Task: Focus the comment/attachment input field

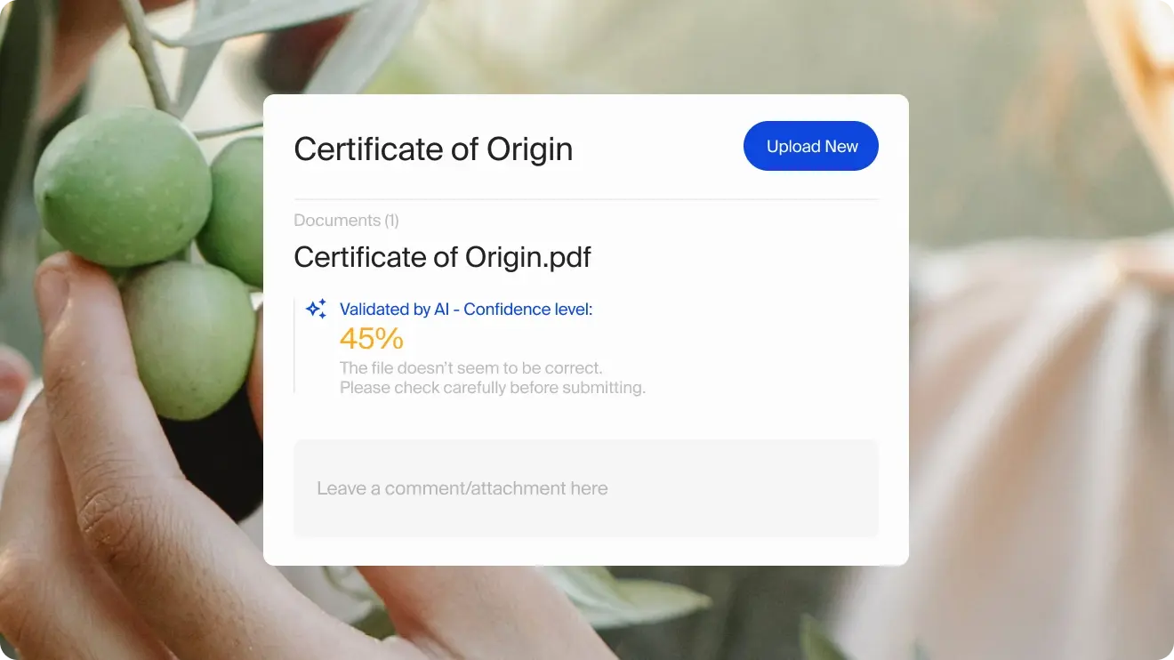Action: pyautogui.click(x=586, y=488)
